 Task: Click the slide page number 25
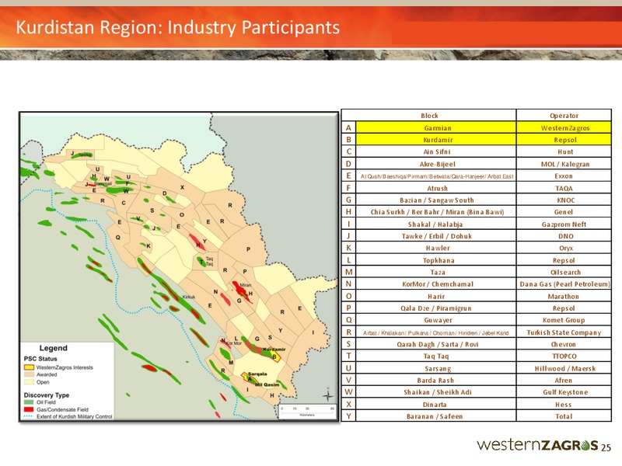coord(606,448)
